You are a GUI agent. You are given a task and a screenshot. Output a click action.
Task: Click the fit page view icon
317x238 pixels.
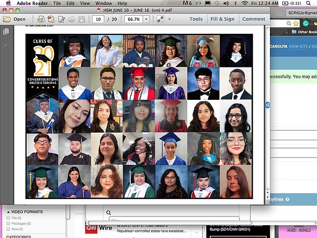coord(160,19)
